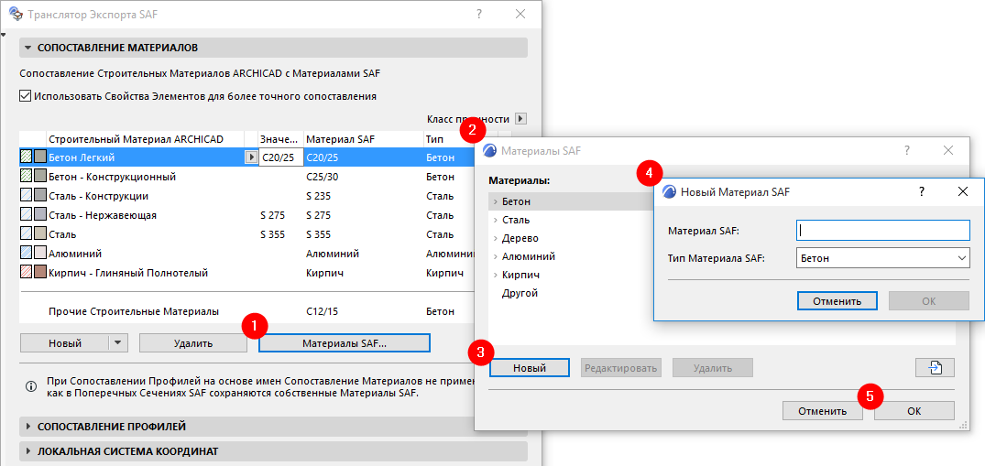This screenshot has width=985, height=466.
Task: Select the Бетон - Конструкционный row
Action: pyautogui.click(x=246, y=177)
